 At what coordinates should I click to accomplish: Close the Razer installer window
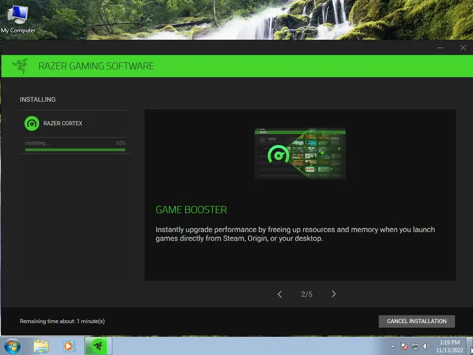click(463, 48)
